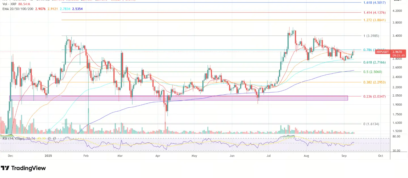Select the RSI (14, close) indicator legend

[13, 138]
